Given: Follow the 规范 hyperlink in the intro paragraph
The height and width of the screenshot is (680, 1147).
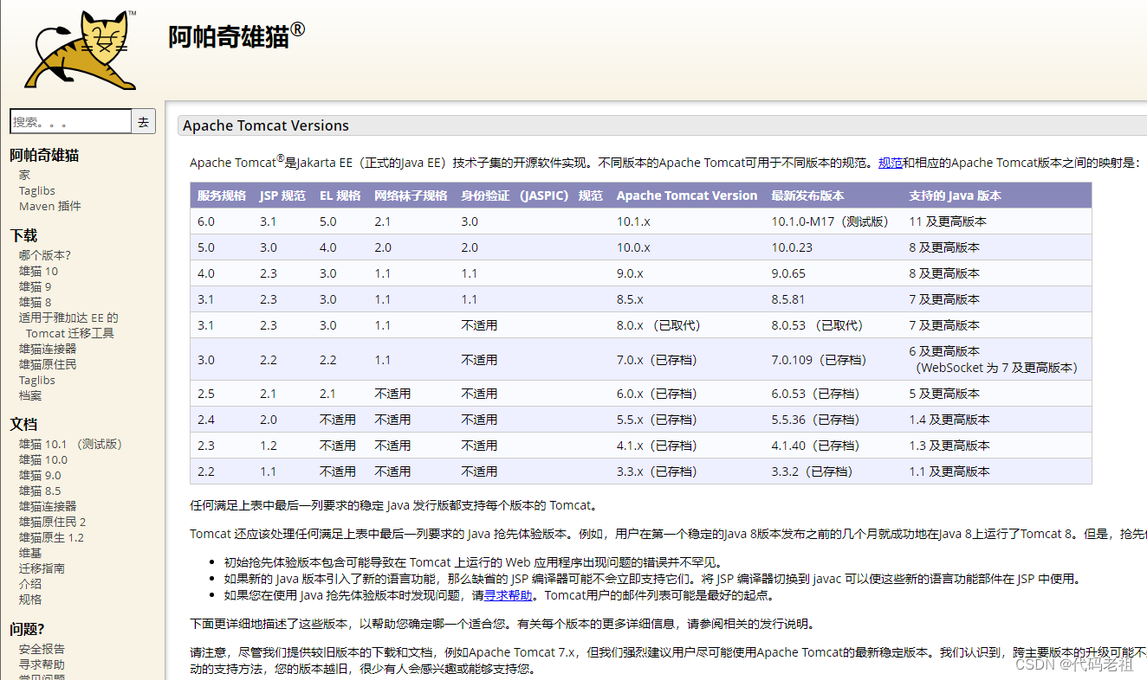Looking at the screenshot, I should click(891, 163).
